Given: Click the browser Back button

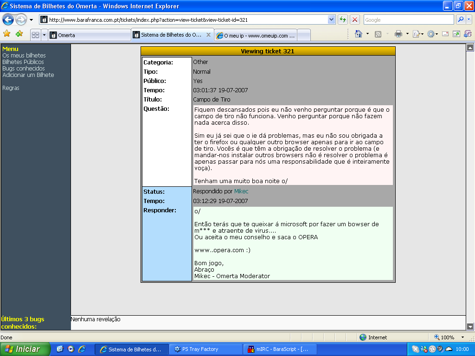Looking at the screenshot, I should (x=8, y=20).
